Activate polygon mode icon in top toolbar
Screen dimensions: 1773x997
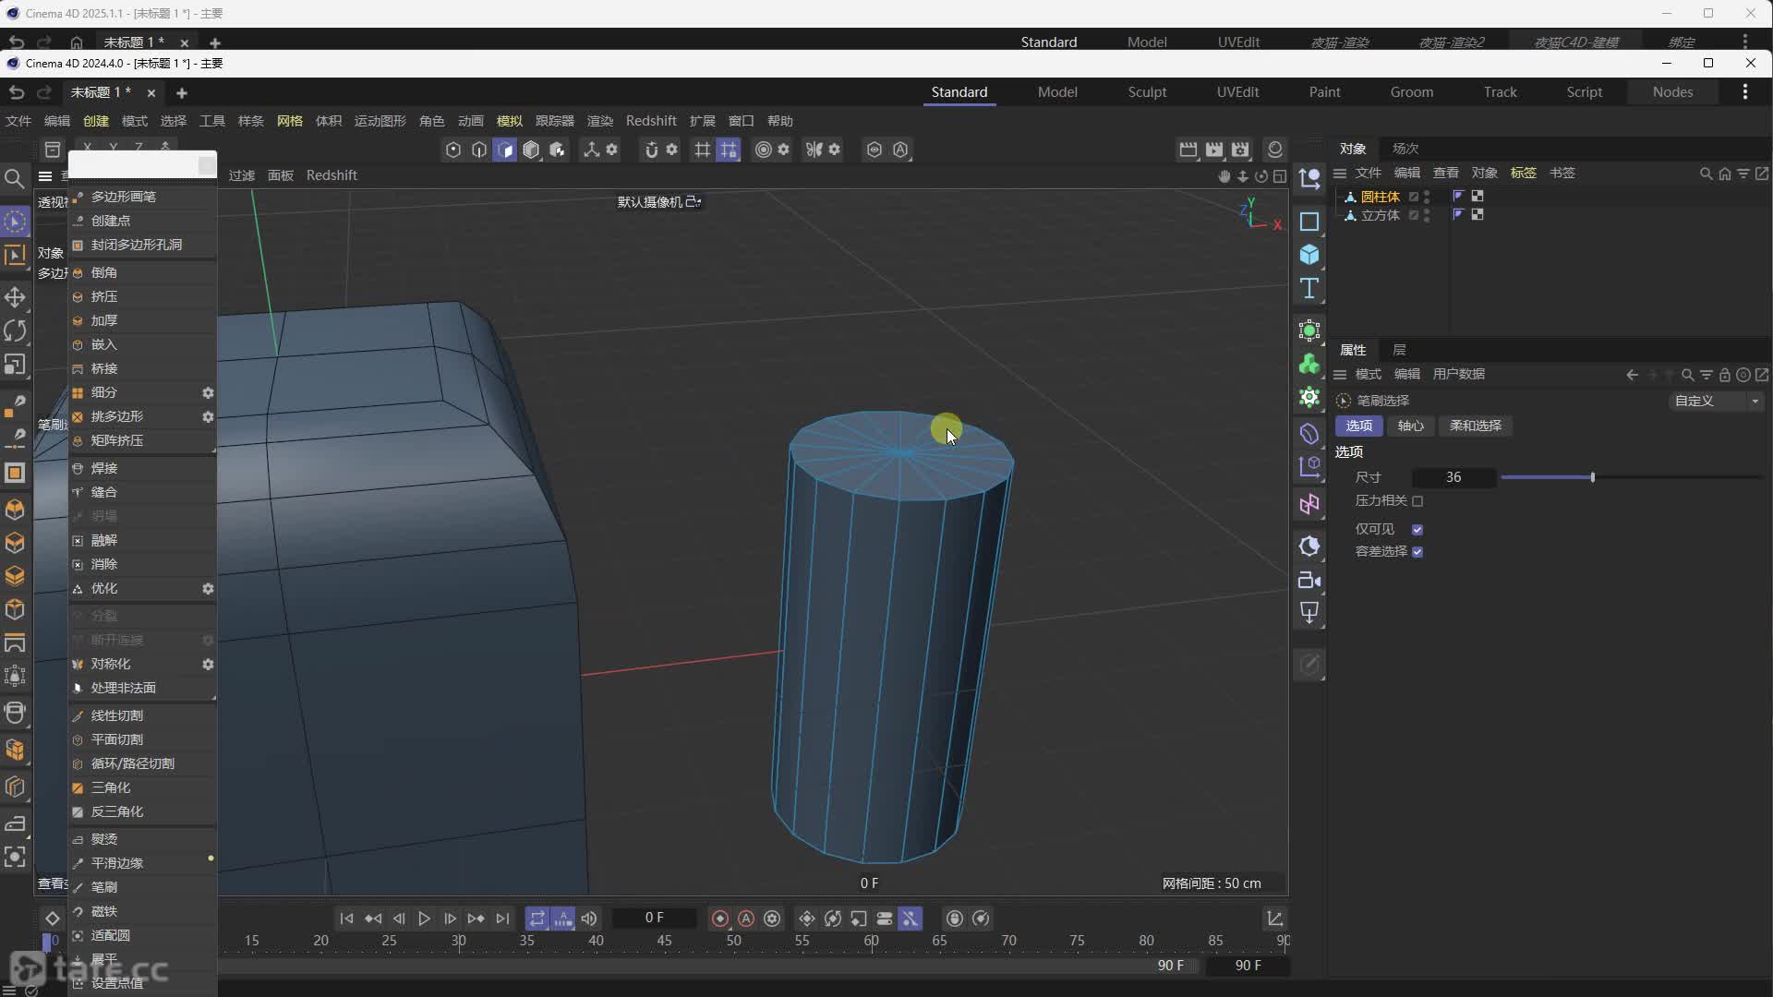point(504,150)
